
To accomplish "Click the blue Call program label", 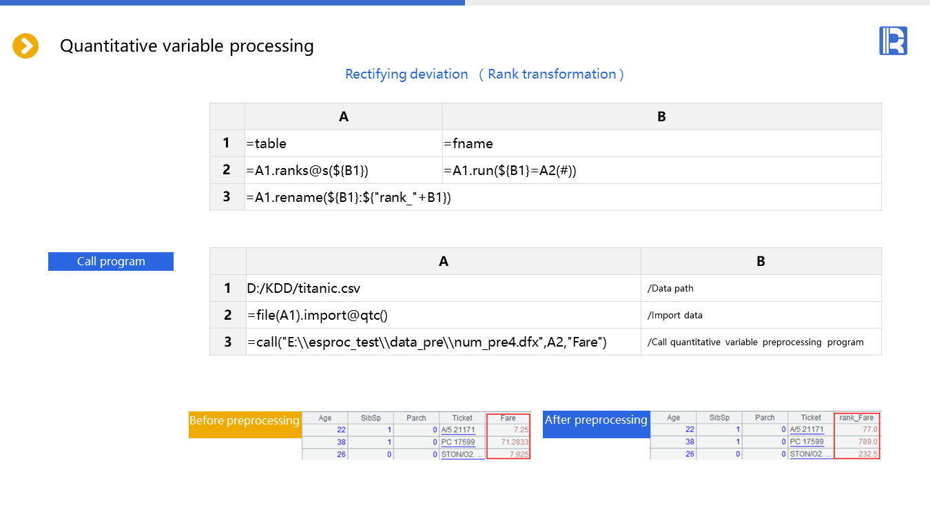I will (111, 261).
